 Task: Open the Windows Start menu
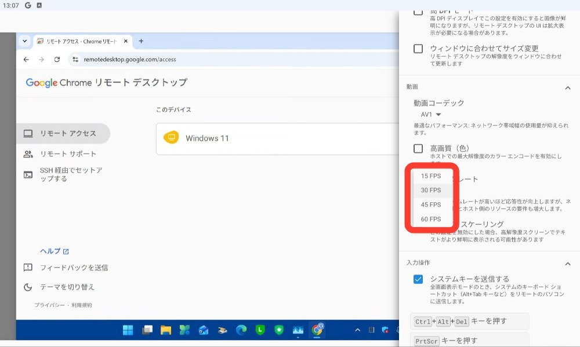(128, 330)
